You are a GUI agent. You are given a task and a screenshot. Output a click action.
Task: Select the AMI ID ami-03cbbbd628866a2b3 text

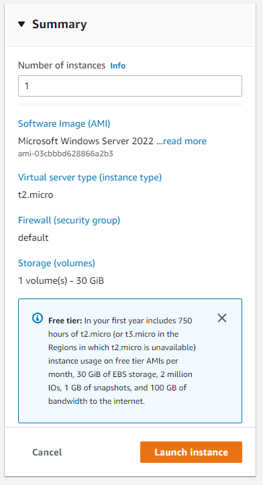point(66,154)
